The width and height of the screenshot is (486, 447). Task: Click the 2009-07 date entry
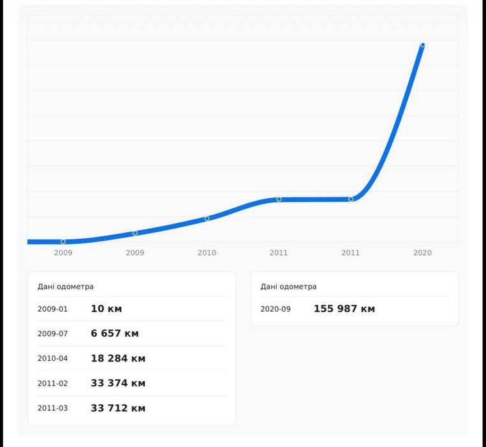[x=52, y=334]
